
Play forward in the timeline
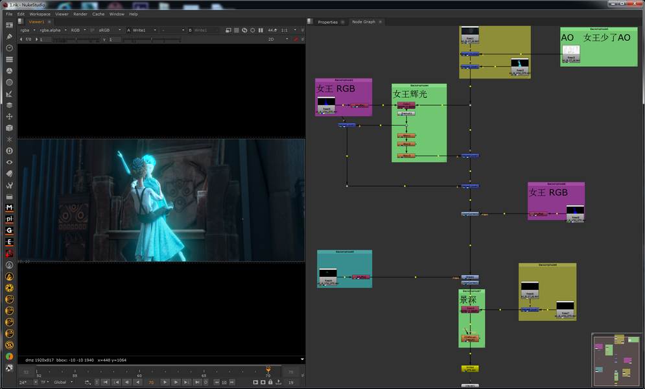click(165, 382)
